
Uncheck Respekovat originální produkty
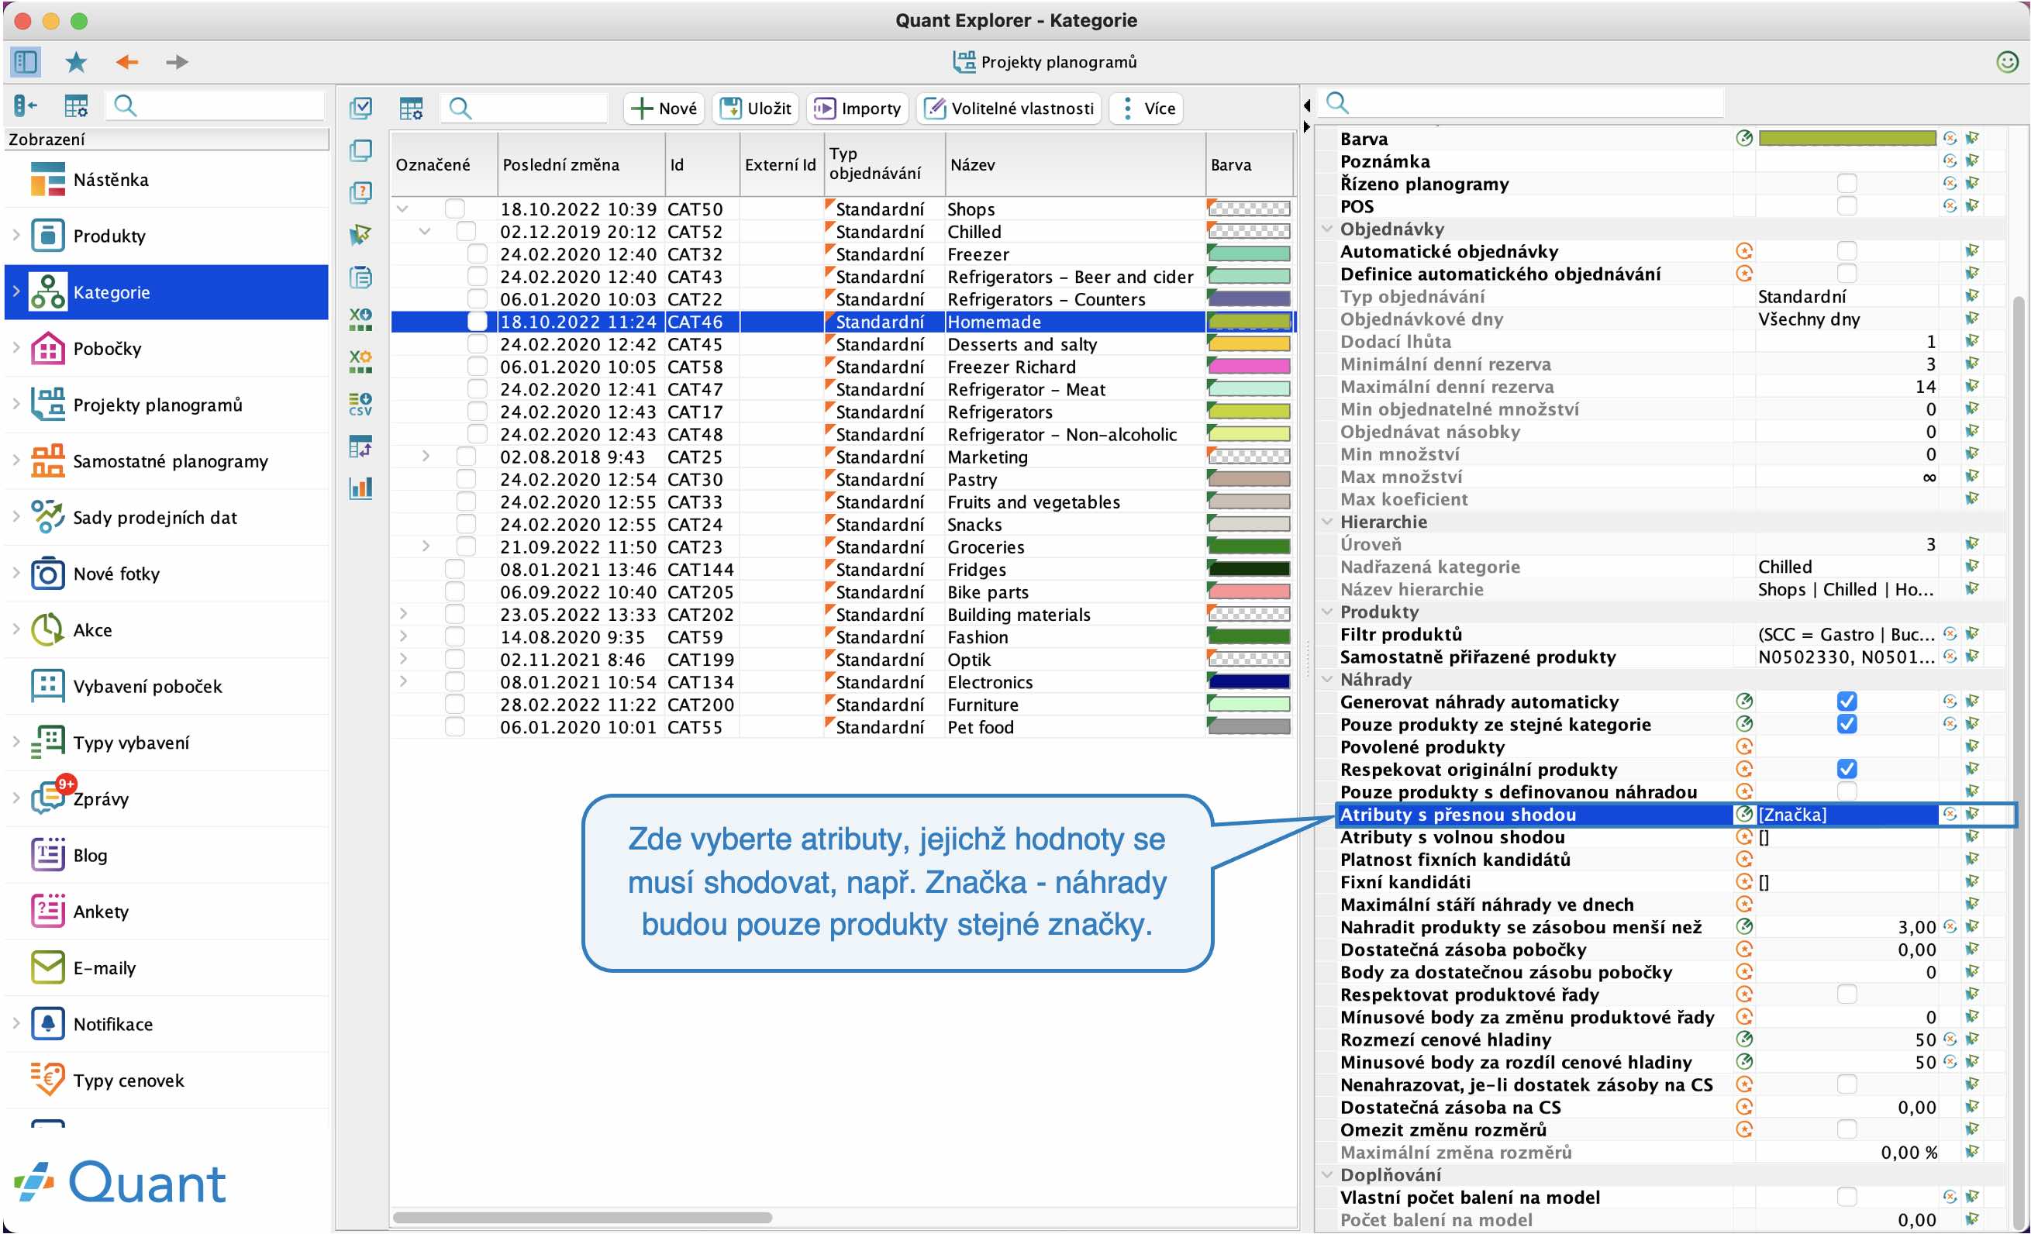1847,769
